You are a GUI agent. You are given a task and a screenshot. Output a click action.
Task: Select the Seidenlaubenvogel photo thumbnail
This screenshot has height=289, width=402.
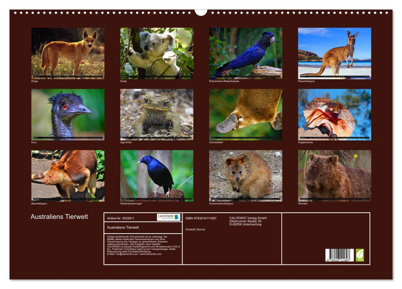pos(156,173)
